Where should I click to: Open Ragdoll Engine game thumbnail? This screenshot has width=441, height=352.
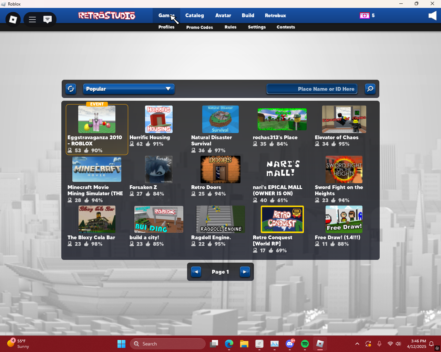click(220, 219)
